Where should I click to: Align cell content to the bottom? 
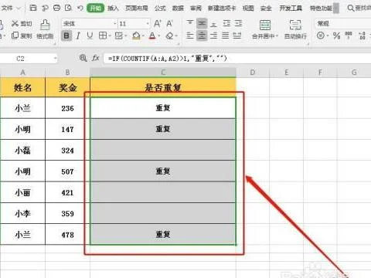coord(213,23)
